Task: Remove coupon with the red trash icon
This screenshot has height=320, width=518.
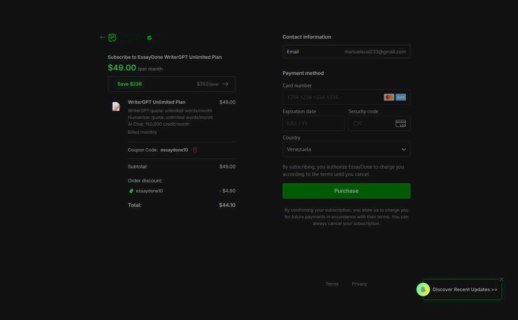Action: [x=195, y=150]
